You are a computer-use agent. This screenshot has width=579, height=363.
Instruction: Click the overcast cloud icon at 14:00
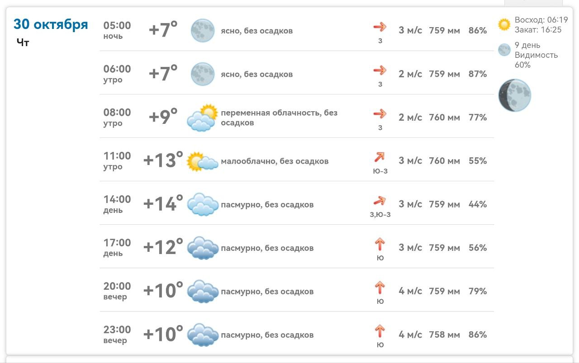click(x=202, y=204)
